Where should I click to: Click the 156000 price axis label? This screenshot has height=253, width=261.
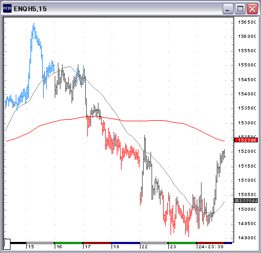pyautogui.click(x=247, y=36)
